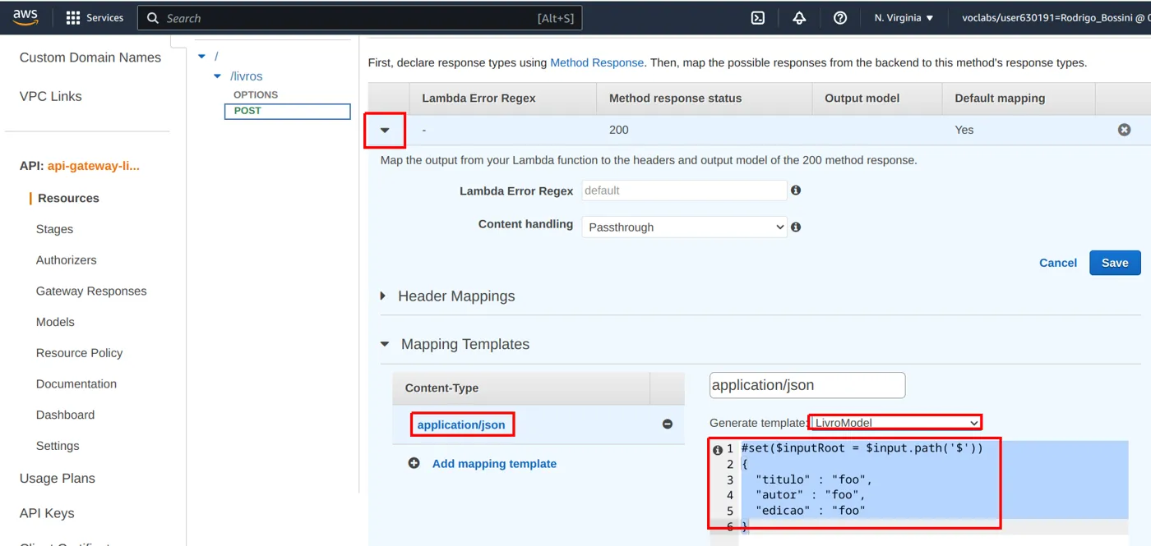Select application/json content type row
The image size is (1151, 546).
click(539, 424)
